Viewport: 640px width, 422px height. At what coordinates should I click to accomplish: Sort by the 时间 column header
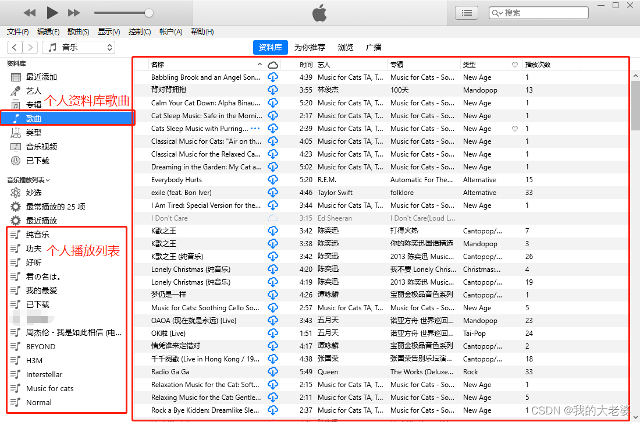tap(305, 65)
